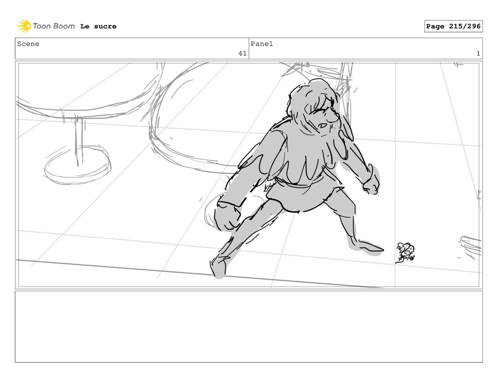Screen dimensions: 498x385
Task: Click the 'Scene' label
Action: click(28, 44)
